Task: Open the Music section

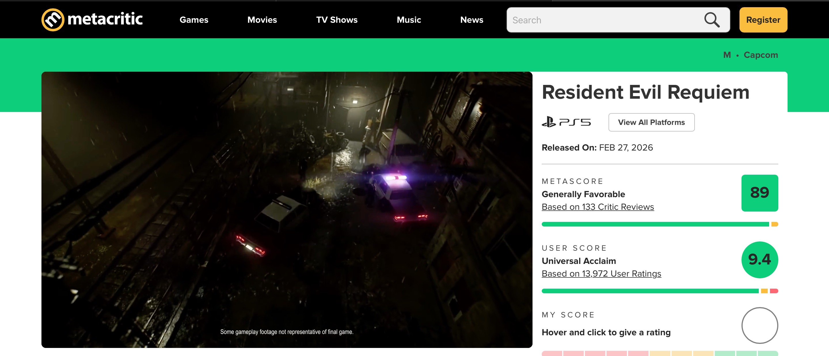Action: tap(409, 20)
